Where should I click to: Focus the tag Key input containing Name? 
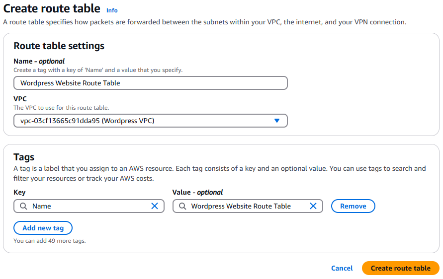(x=89, y=206)
